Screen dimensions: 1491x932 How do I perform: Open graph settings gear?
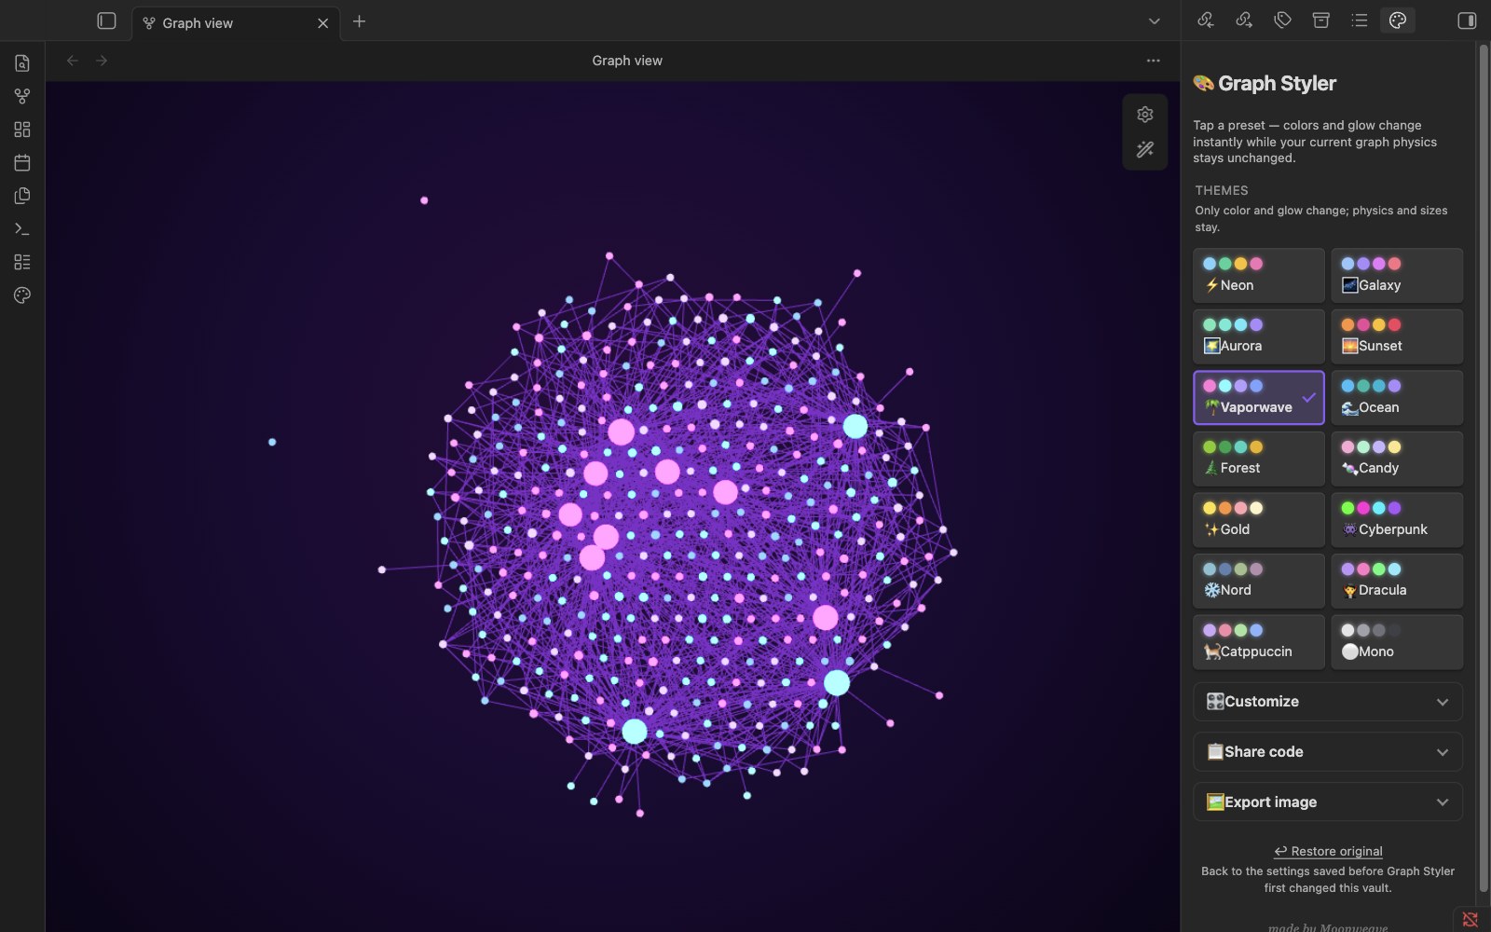pos(1145,115)
